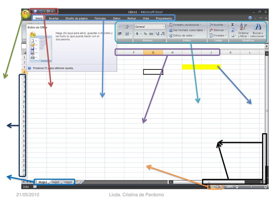273x204 pixels.
Task: Select column L header
Action: point(250,52)
